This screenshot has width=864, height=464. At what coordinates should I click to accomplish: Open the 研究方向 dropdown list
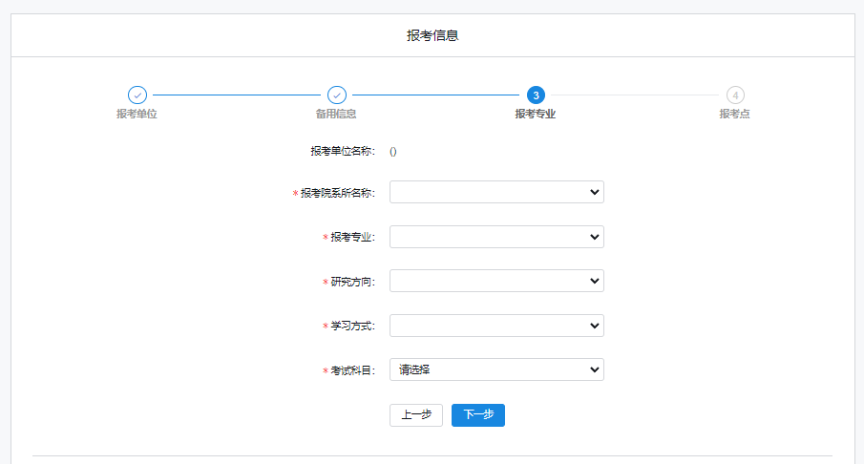(x=496, y=282)
